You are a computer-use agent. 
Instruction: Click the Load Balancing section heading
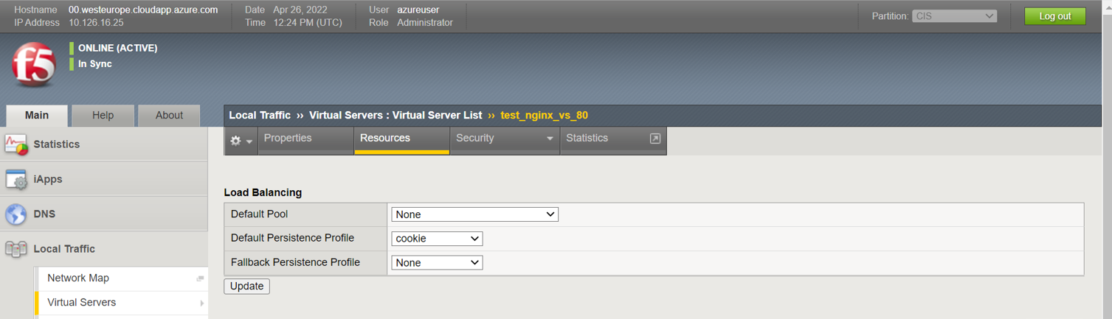coord(263,192)
